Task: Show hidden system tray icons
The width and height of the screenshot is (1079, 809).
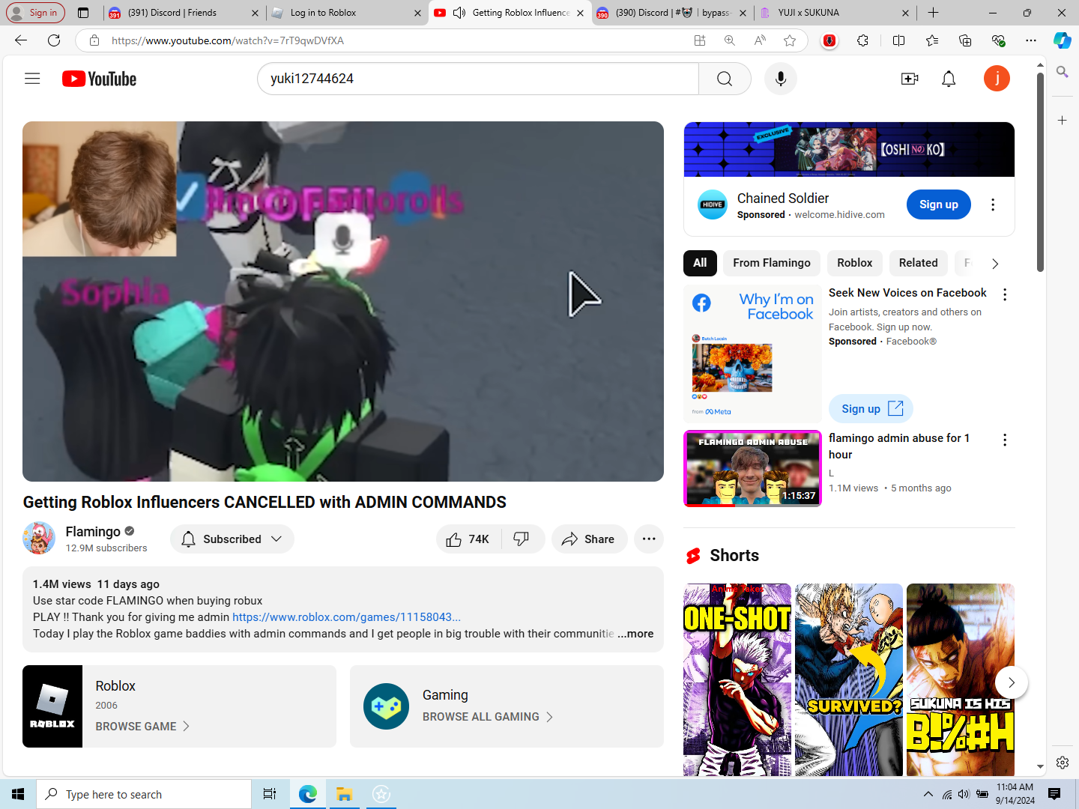Action: tap(928, 794)
